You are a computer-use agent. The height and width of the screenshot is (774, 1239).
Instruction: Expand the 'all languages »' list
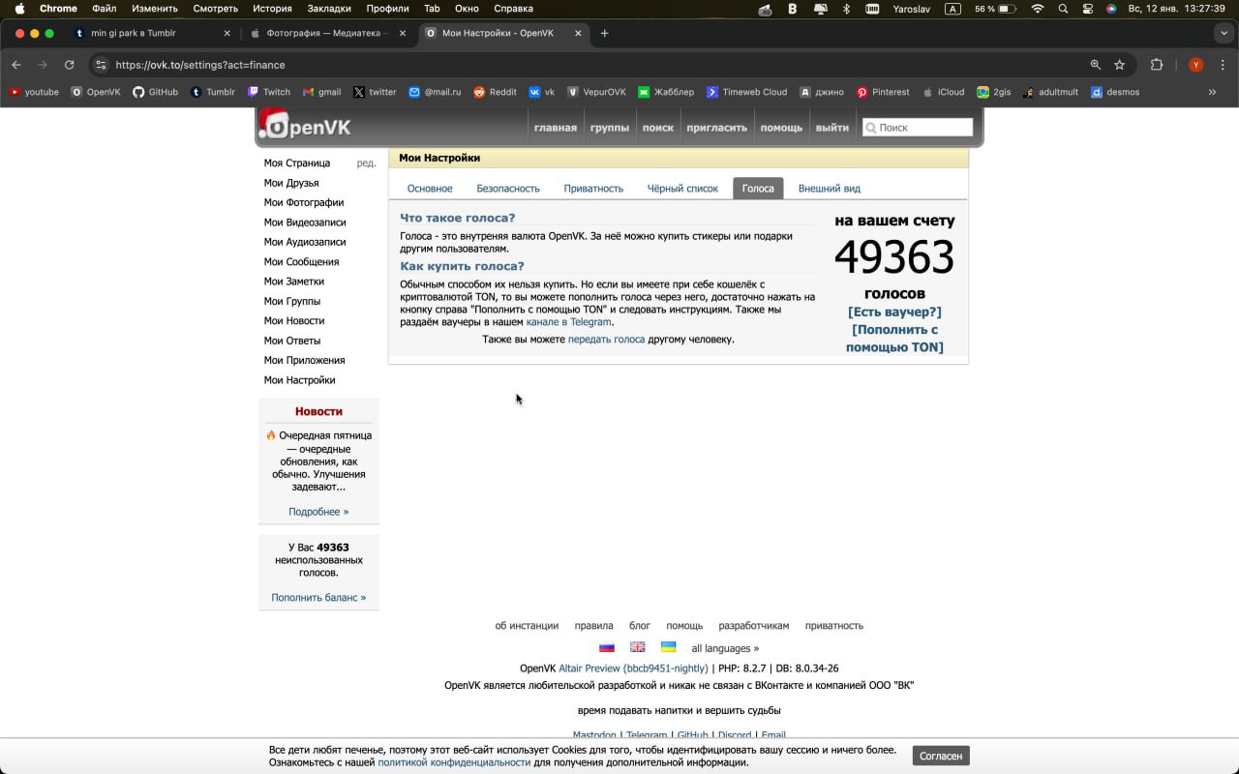(725, 648)
